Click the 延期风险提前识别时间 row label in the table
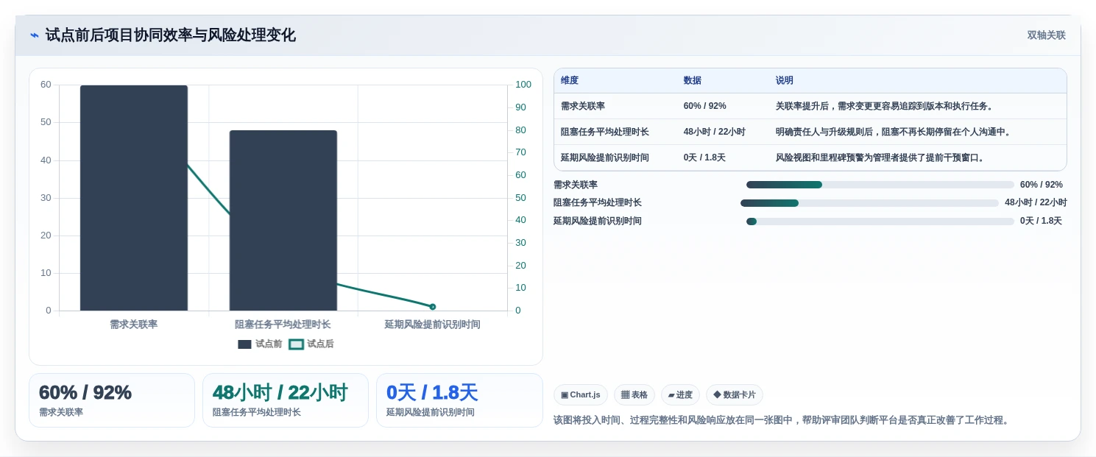The image size is (1096, 457). click(605, 157)
